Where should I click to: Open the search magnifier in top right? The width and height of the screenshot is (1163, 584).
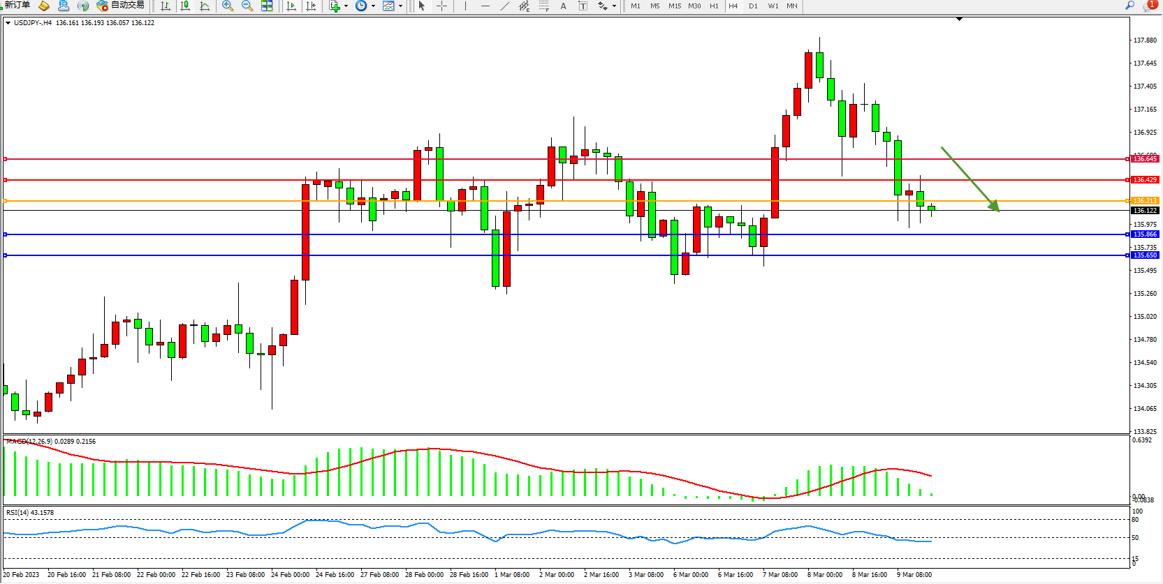click(x=1129, y=6)
